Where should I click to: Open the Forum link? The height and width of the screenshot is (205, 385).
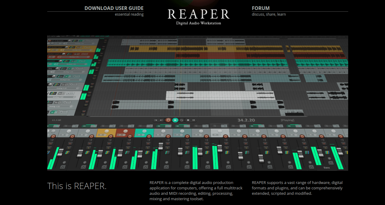pyautogui.click(x=261, y=8)
